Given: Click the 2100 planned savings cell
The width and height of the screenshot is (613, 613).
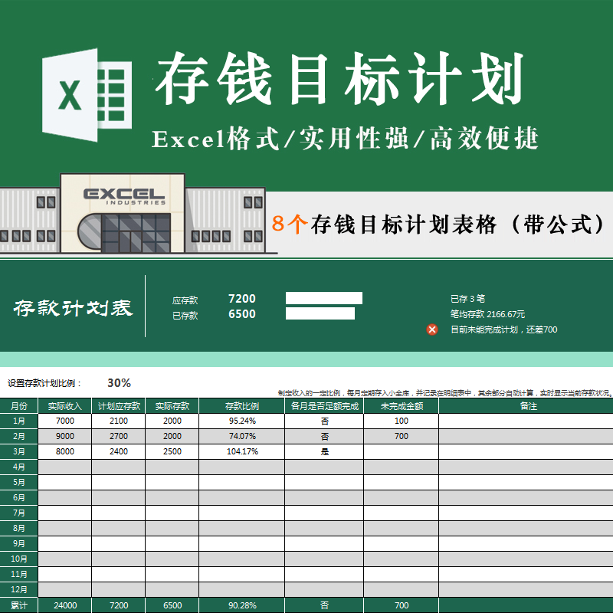Looking at the screenshot, I should tap(119, 421).
